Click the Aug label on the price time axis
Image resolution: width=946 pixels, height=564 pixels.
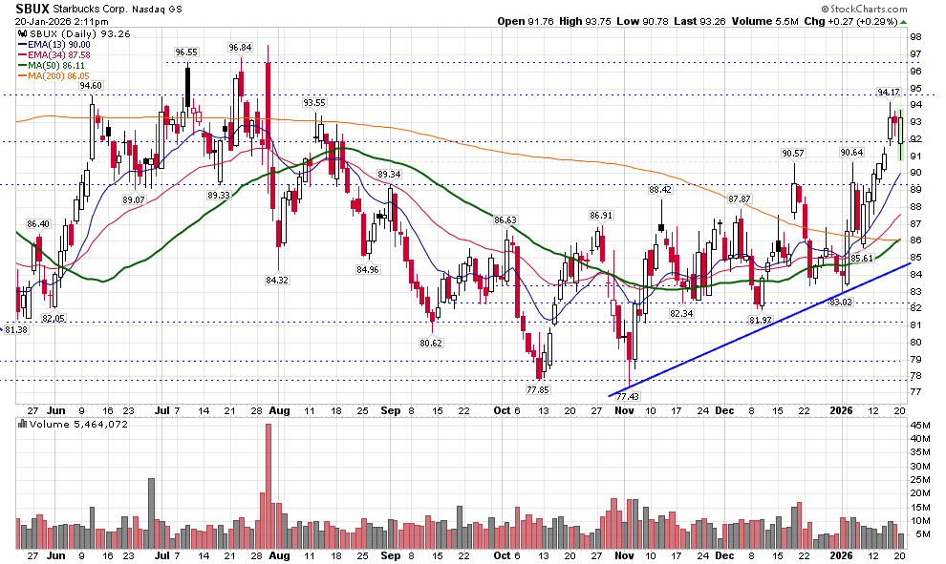click(279, 410)
